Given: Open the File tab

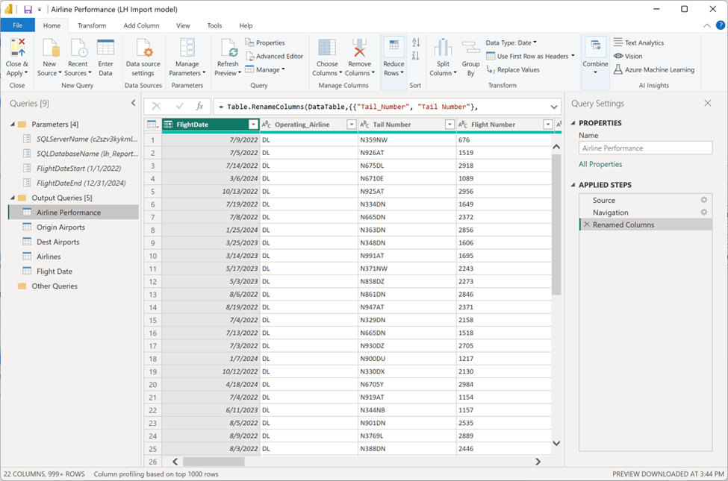Looking at the screenshot, I should point(18,25).
